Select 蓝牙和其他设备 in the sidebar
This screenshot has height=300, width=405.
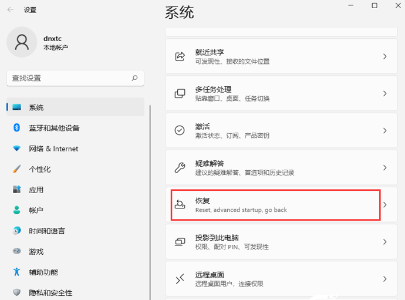tap(54, 128)
